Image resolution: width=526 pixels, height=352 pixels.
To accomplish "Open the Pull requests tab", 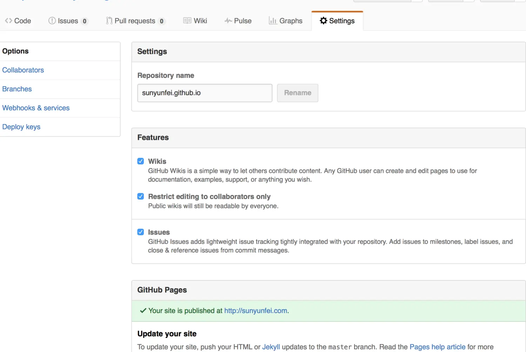I will (135, 21).
